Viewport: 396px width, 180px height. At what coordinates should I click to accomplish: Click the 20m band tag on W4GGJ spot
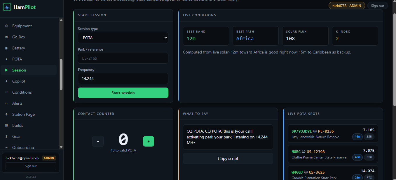[357, 178]
